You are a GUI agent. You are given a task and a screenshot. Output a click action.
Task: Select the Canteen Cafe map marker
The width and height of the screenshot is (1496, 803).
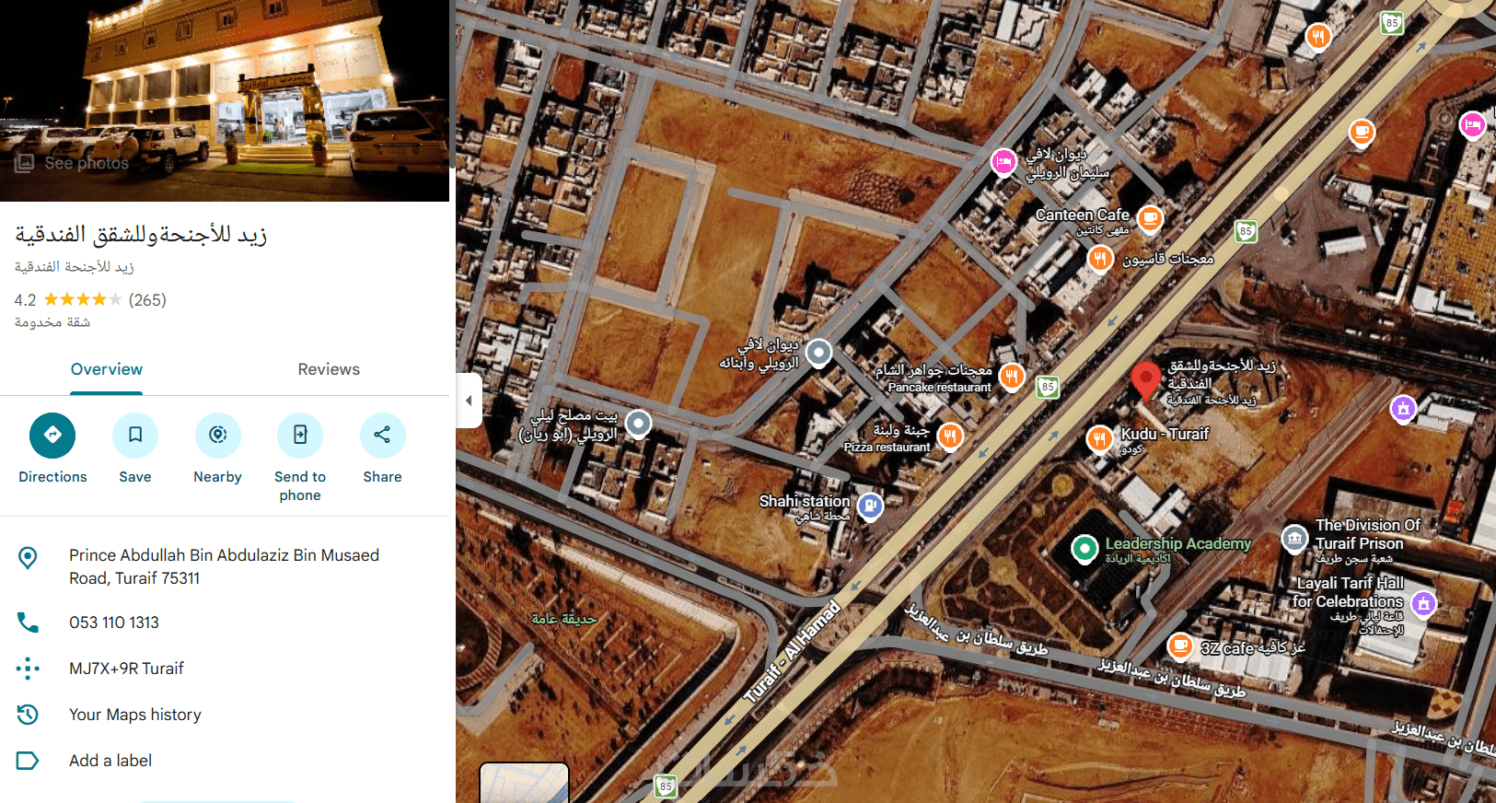click(1150, 219)
